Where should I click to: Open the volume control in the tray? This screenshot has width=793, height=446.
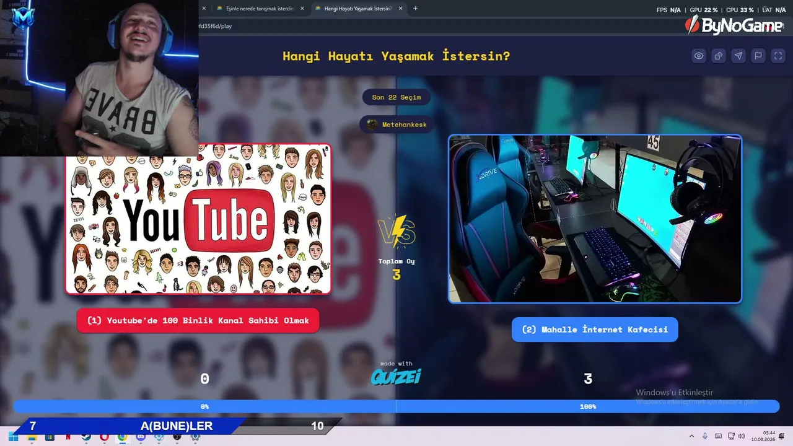[742, 436]
